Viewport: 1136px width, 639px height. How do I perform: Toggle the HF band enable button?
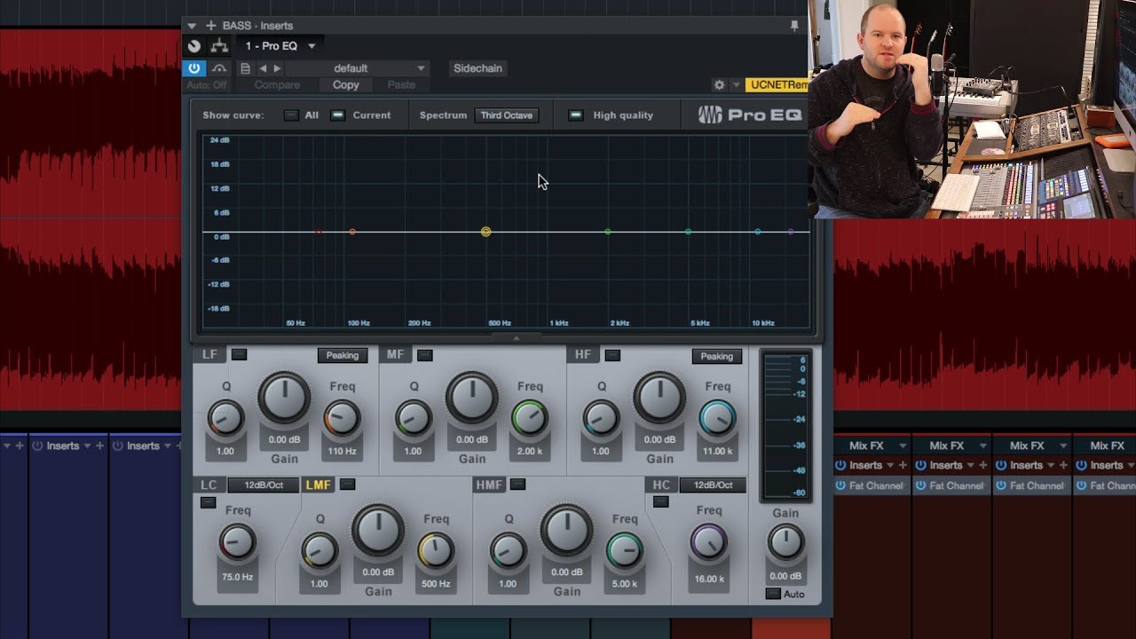pyautogui.click(x=612, y=355)
